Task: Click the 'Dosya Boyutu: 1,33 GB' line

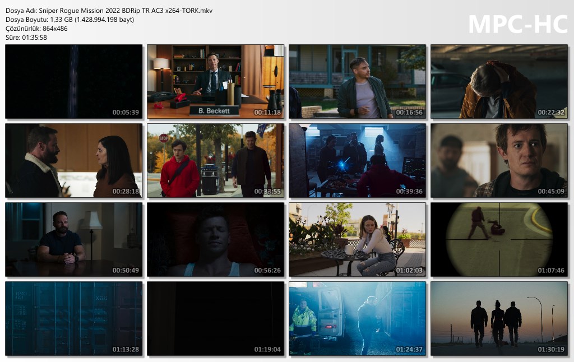Action: pos(70,20)
